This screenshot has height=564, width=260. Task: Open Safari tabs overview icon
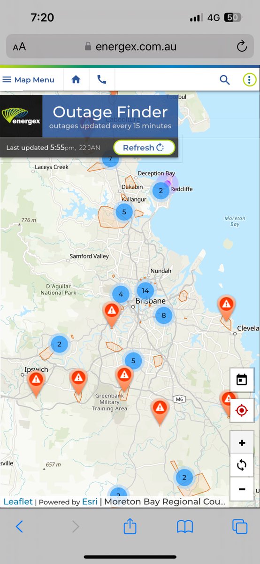[x=240, y=526]
